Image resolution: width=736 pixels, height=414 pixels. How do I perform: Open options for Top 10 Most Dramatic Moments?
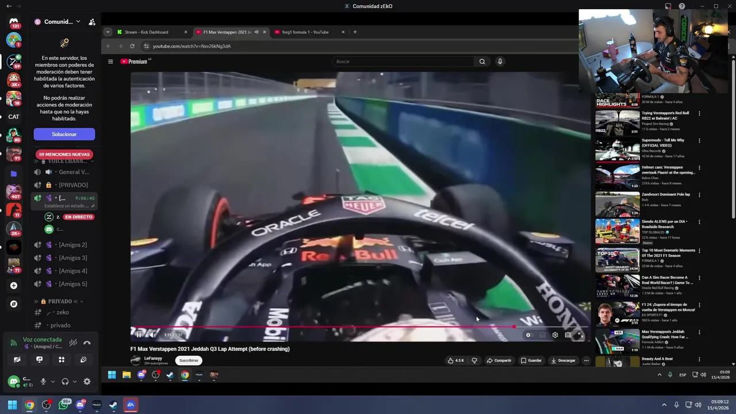699,251
